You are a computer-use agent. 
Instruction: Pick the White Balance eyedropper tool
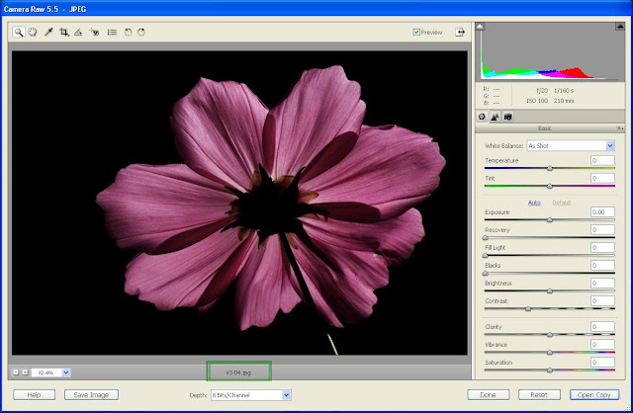(46, 32)
